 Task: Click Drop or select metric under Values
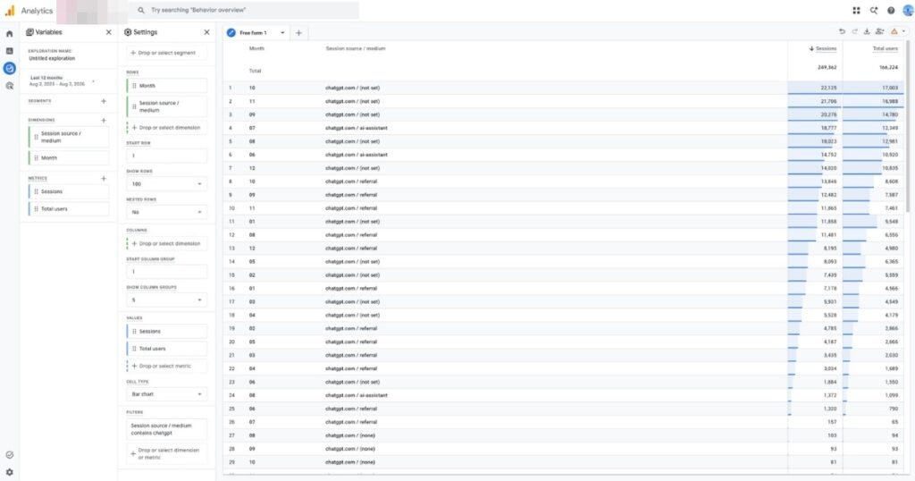coord(167,366)
